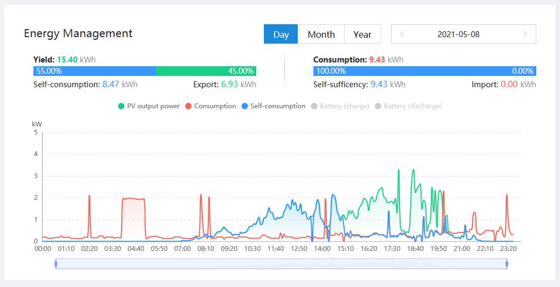Click the green PV legend dot
The height and width of the screenshot is (287, 560).
(x=121, y=106)
